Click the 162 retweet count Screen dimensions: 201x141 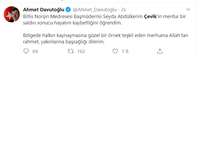pos(81,51)
